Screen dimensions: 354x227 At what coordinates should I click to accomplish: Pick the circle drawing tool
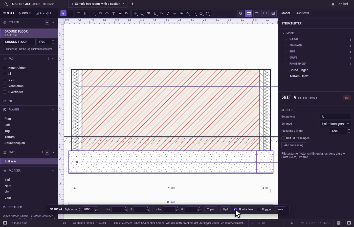[x=201, y=13]
